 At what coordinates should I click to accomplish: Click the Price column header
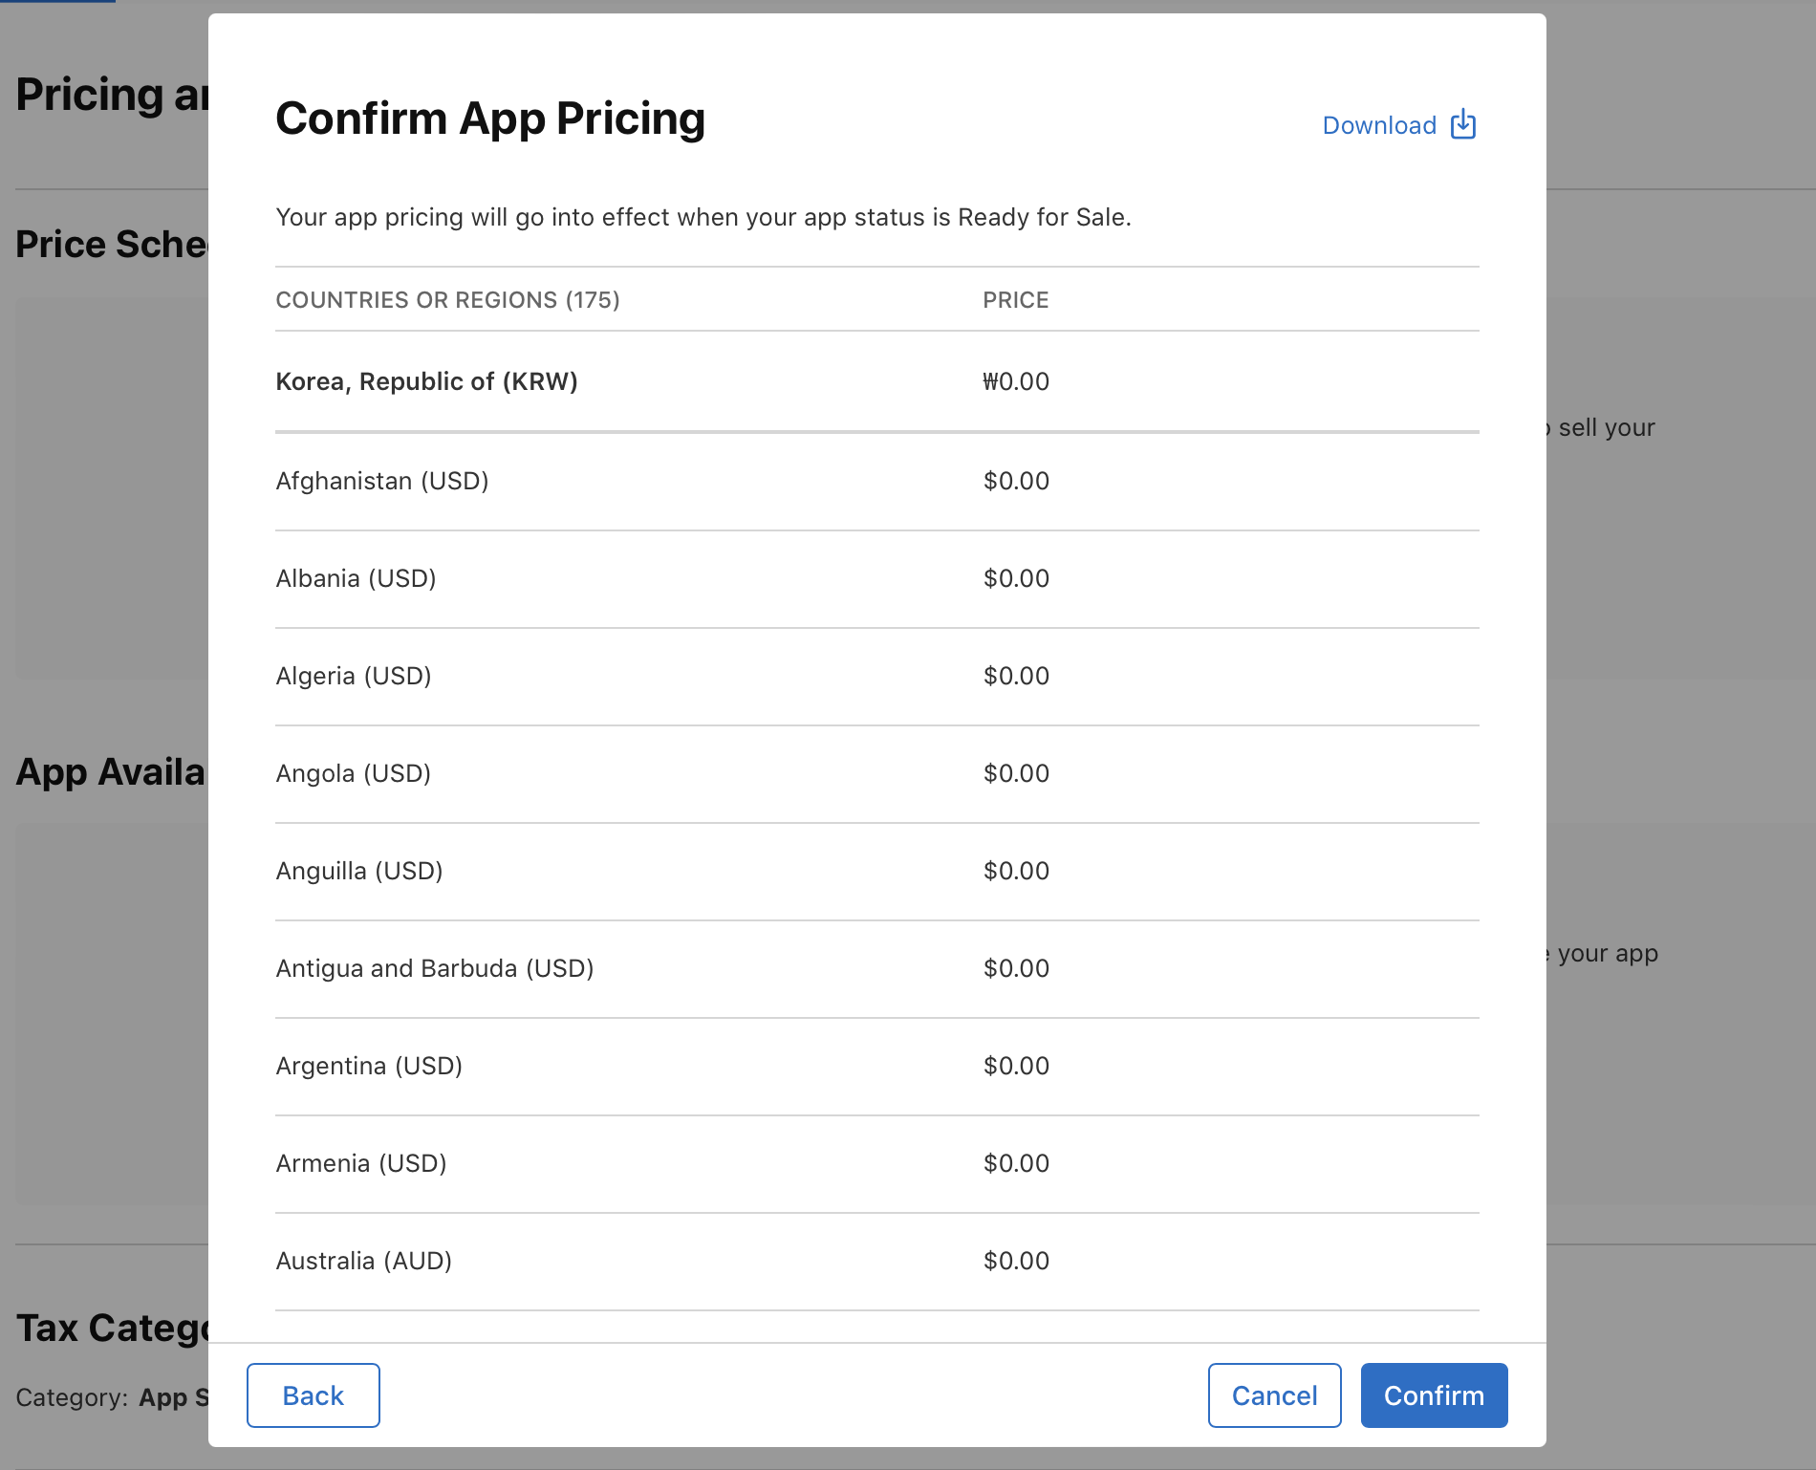click(x=1015, y=300)
